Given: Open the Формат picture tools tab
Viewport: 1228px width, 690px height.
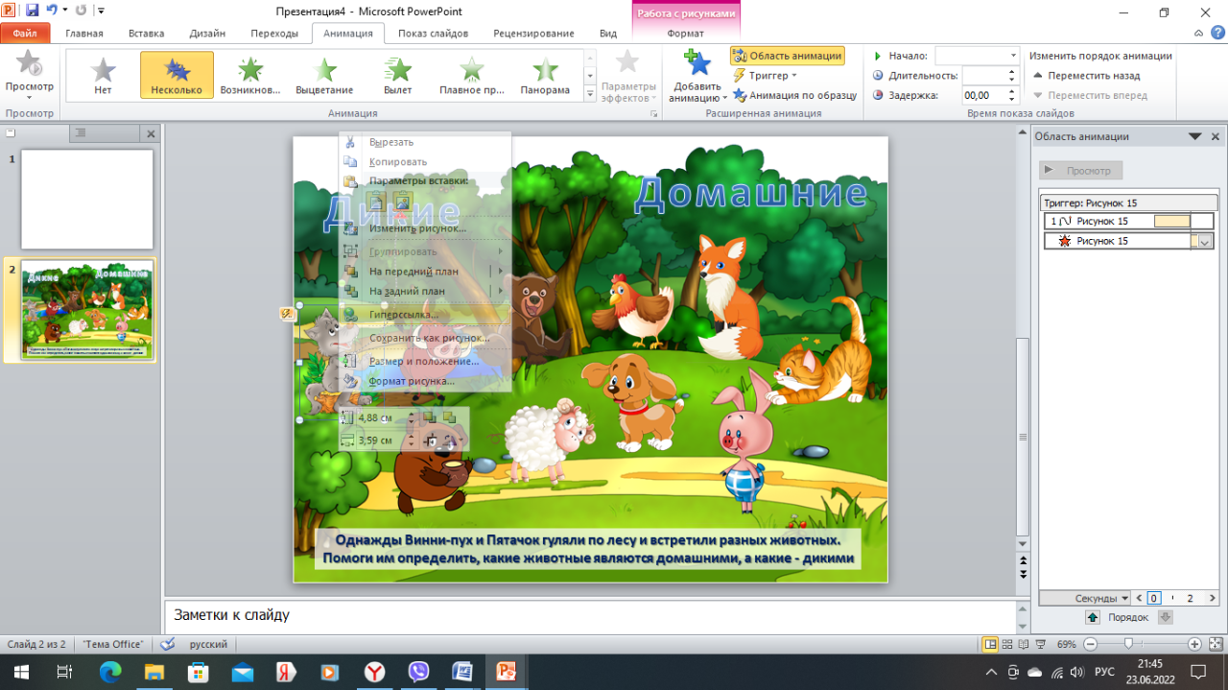Looking at the screenshot, I should 686,33.
